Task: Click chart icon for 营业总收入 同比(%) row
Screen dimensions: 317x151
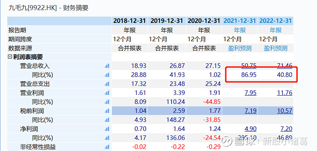Action: pyautogui.click(x=107, y=75)
